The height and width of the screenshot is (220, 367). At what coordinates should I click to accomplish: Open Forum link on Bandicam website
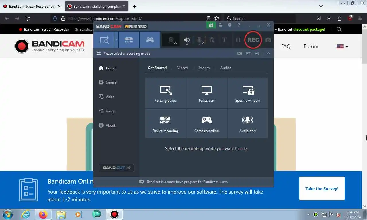311,46
